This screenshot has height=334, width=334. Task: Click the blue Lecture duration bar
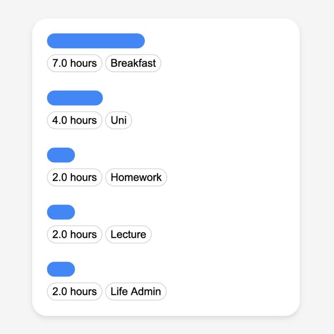[61, 212]
